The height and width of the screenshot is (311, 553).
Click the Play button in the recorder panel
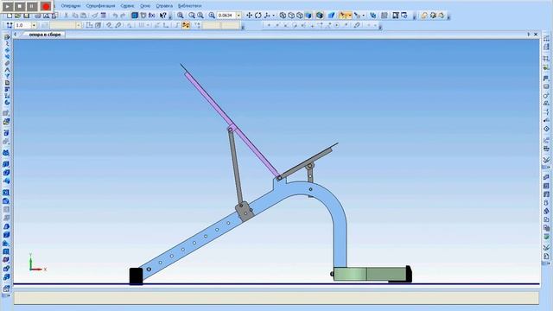tap(8, 6)
